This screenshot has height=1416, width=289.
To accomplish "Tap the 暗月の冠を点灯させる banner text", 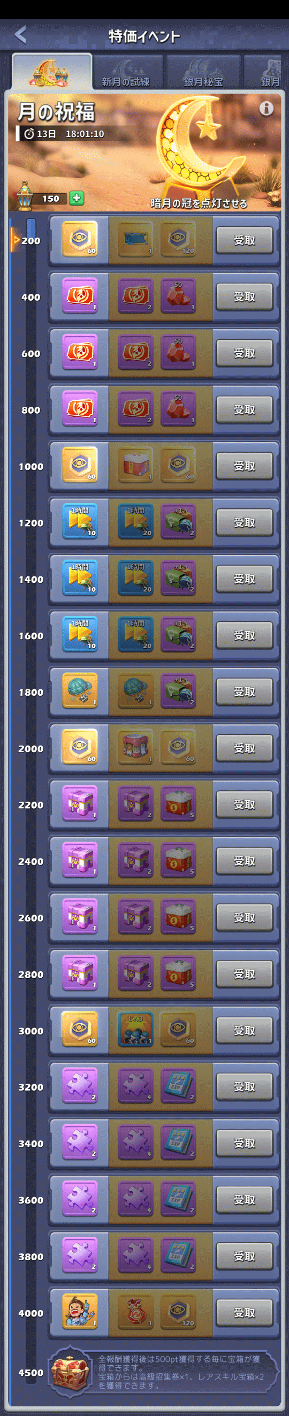I will 199,203.
